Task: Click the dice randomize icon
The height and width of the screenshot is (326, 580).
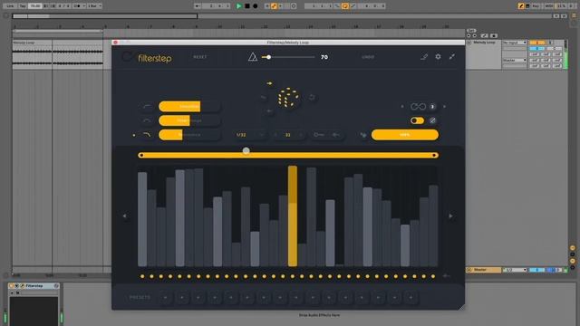Action: click(288, 98)
